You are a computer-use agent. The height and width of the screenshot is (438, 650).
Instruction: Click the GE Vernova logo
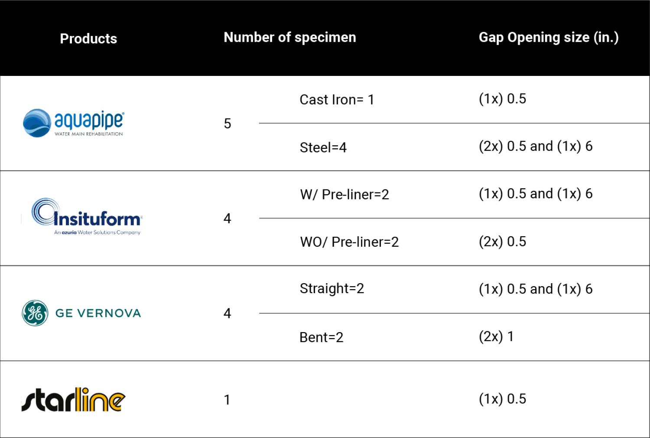point(81,313)
